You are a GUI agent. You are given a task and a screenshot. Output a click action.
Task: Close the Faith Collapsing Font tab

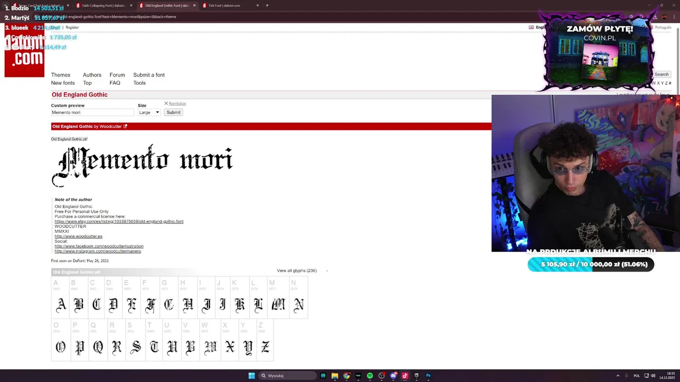[x=131, y=5]
